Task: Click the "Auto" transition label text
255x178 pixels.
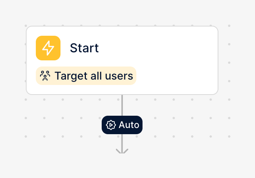Action: [x=129, y=125]
